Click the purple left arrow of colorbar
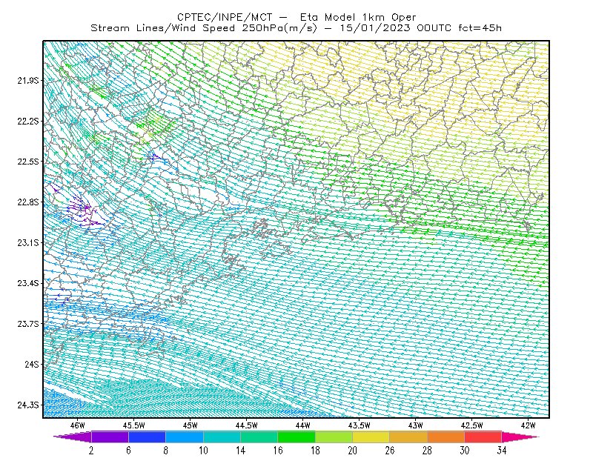This screenshot has width=593, height=458. 72,437
